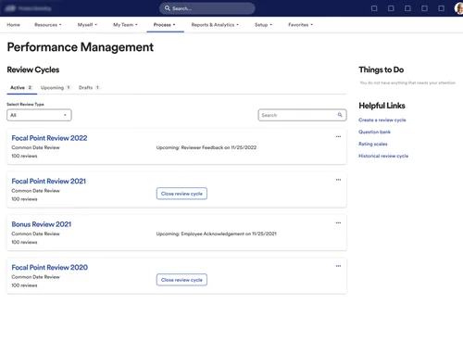The image size is (463, 354).
Task: Click the 100 reviews text under Bonus Review 2021
Action: (24, 242)
